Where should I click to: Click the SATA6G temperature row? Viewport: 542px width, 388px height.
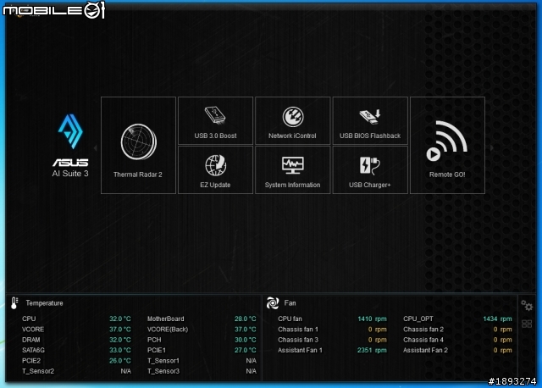76,350
